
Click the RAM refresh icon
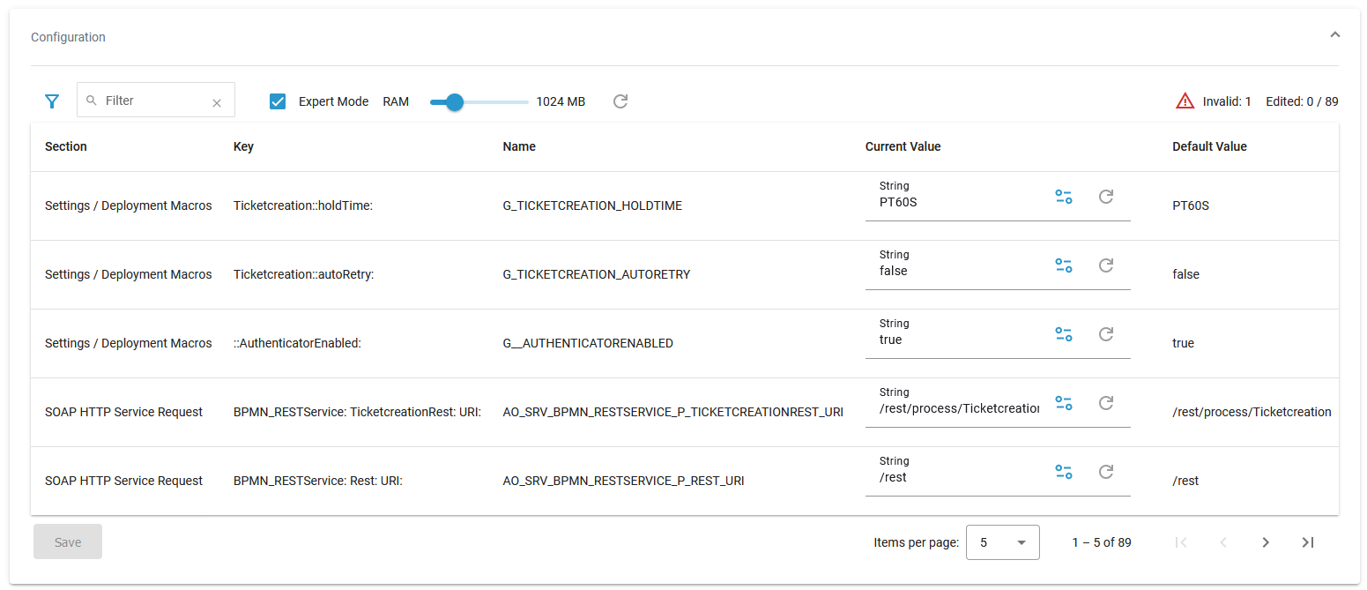tap(620, 101)
